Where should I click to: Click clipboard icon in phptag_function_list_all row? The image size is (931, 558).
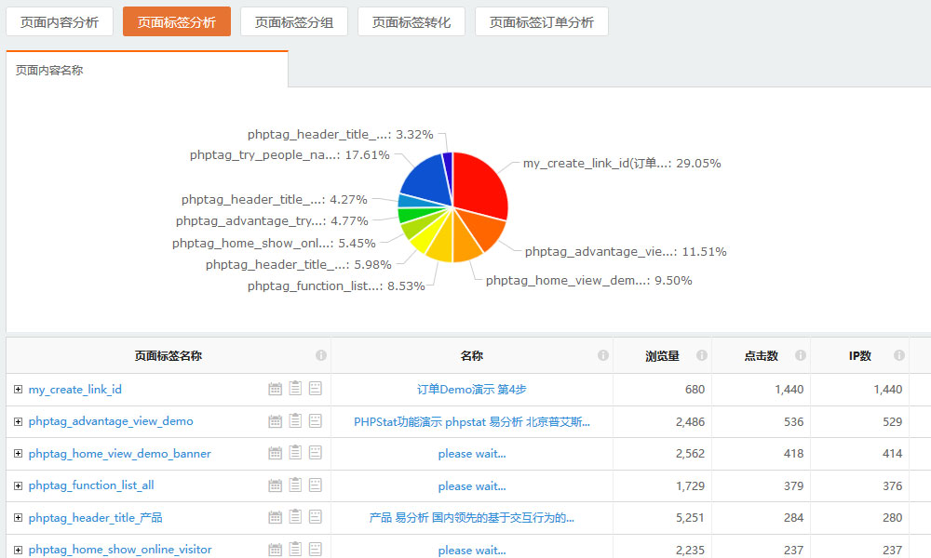tap(295, 485)
